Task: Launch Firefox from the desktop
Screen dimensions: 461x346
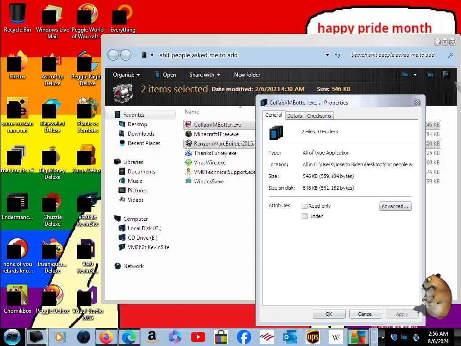Action: [17, 65]
